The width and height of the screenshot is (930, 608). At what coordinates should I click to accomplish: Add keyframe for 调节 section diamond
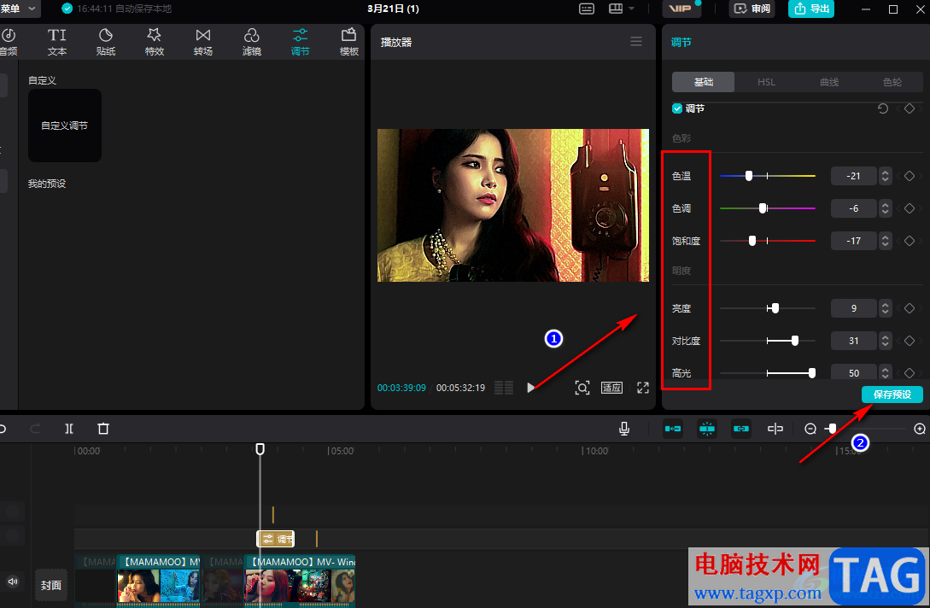point(910,108)
